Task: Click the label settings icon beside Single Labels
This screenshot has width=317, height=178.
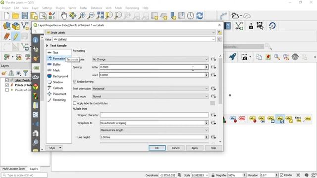Action: [x=219, y=32]
